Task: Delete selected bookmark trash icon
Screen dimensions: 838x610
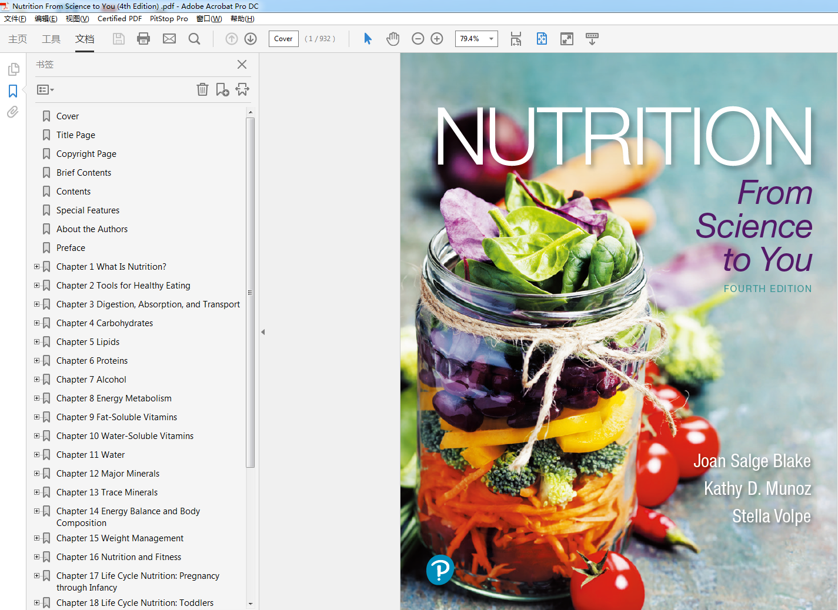Action: [x=202, y=89]
